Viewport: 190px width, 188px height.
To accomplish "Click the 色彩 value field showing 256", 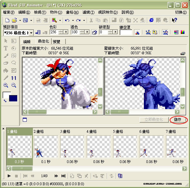I will (x=54, y=32).
